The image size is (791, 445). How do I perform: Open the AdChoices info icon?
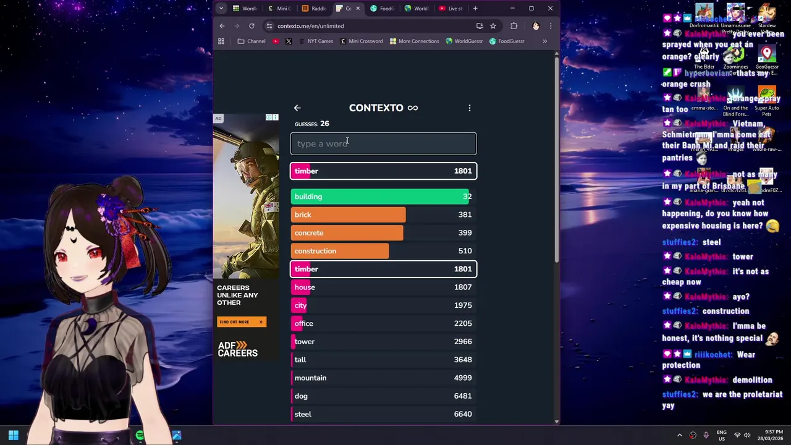coord(269,117)
